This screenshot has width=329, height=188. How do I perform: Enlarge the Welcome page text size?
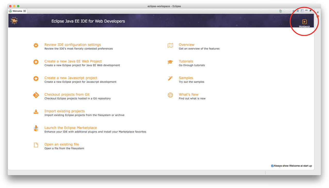[x=298, y=11]
